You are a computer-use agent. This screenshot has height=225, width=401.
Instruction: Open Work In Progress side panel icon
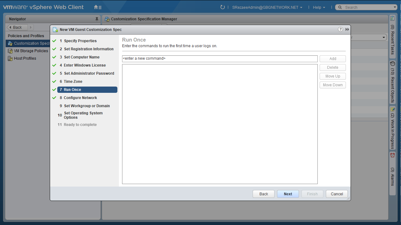click(393, 110)
